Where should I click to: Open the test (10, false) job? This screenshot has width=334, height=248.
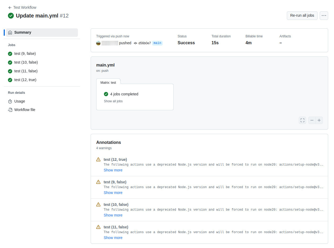pyautogui.click(x=26, y=62)
